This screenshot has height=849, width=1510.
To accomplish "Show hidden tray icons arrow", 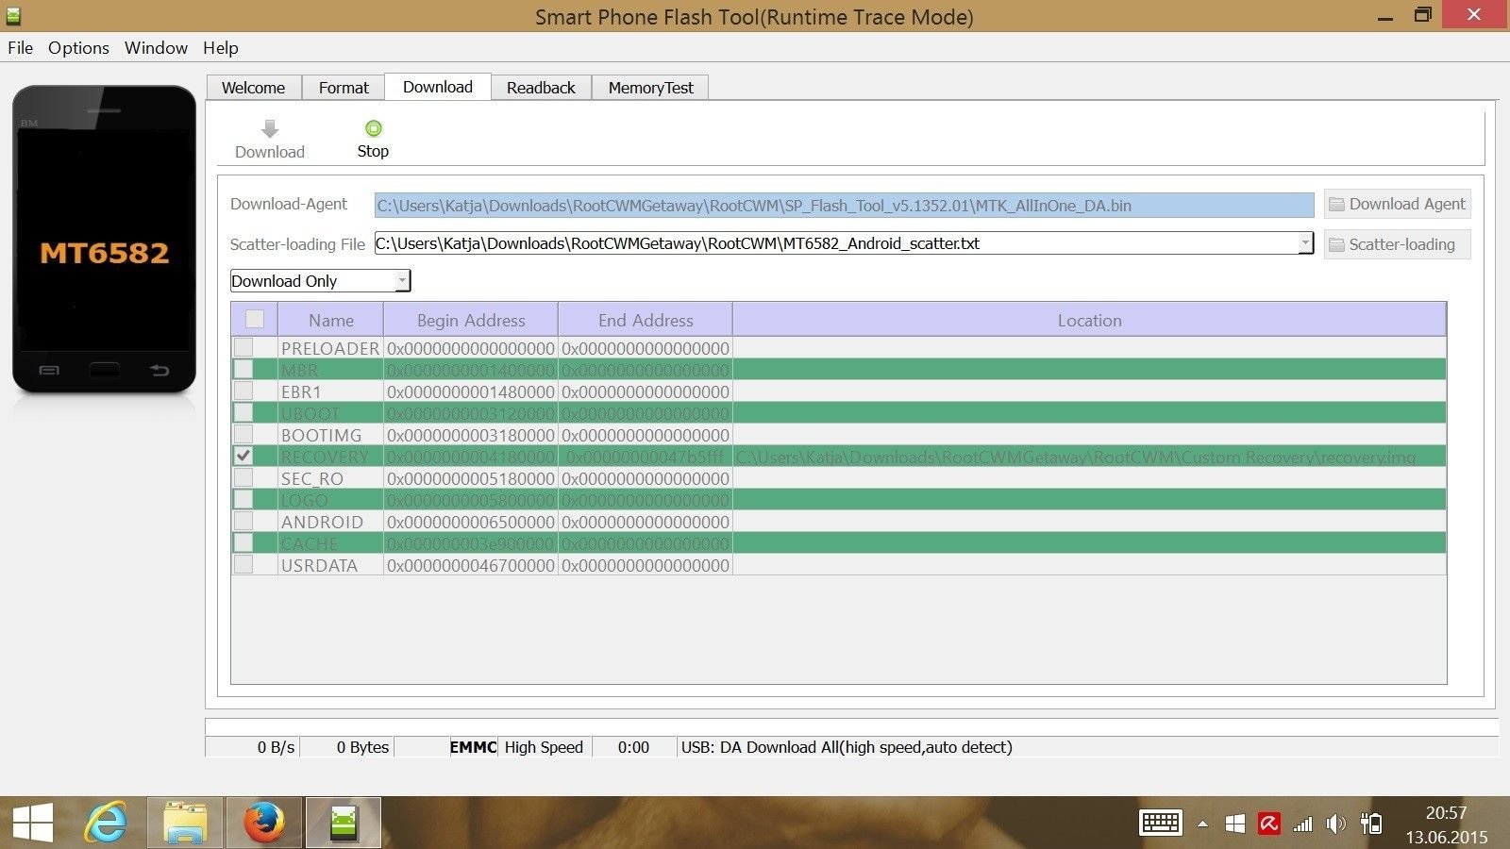I will tap(1202, 824).
